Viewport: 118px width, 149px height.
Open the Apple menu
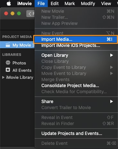(9, 4)
